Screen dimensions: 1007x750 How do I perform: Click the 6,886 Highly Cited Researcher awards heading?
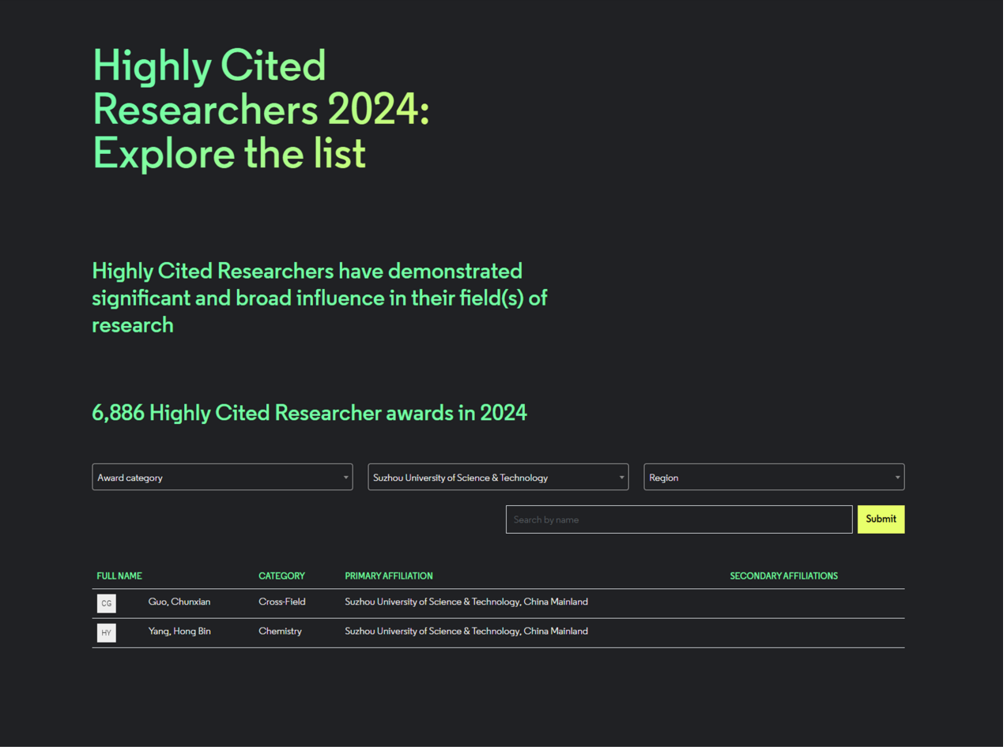pos(311,414)
